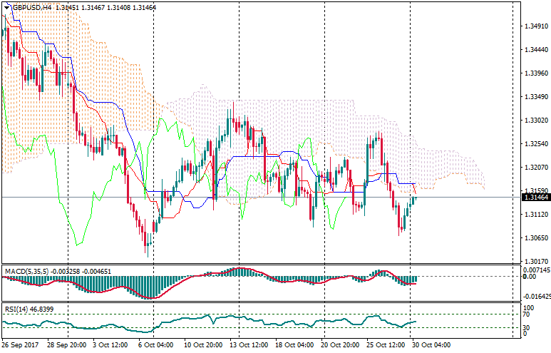Click RSI level 70 on the scale
The height and width of the screenshot is (353, 551).
528,314
